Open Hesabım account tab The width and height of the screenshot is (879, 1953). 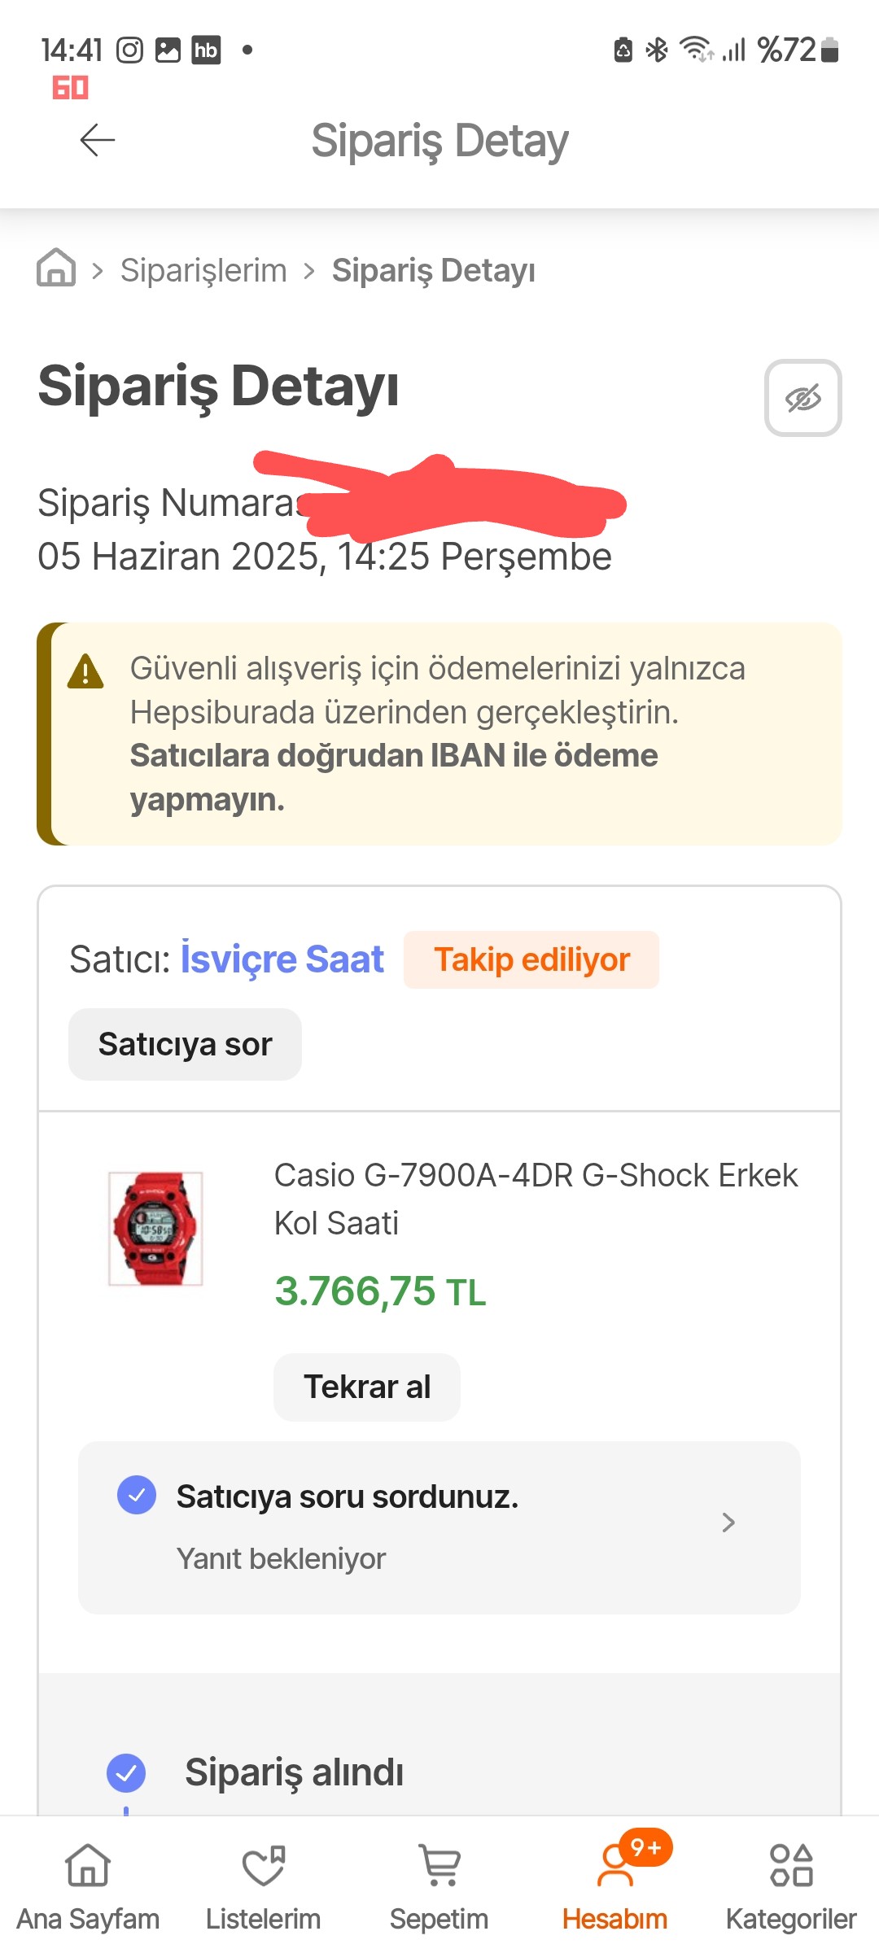pyautogui.click(x=615, y=1888)
